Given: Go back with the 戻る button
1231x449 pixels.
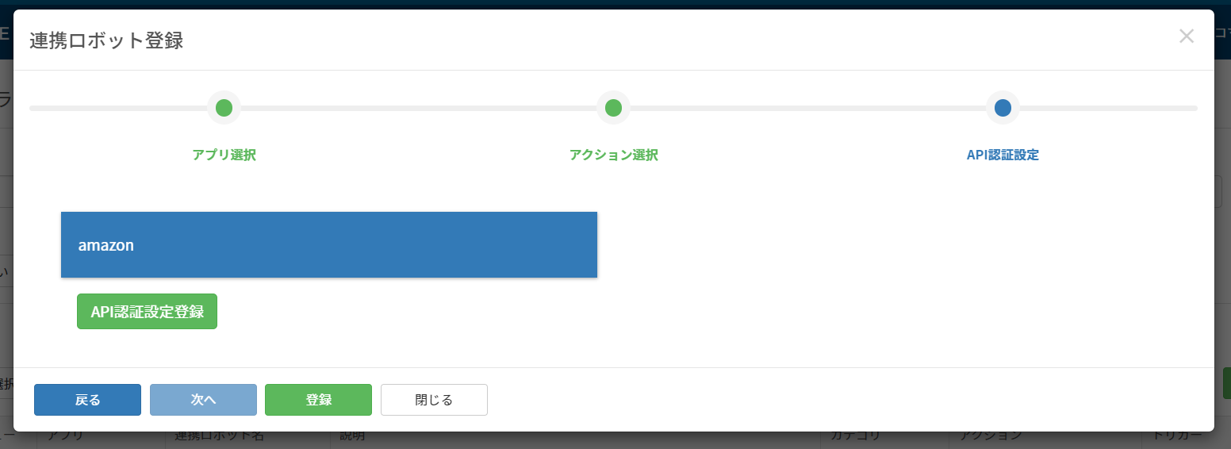Looking at the screenshot, I should (87, 400).
